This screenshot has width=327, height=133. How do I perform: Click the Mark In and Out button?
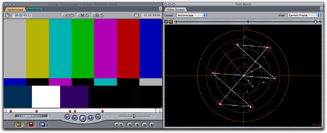[x=119, y=125]
